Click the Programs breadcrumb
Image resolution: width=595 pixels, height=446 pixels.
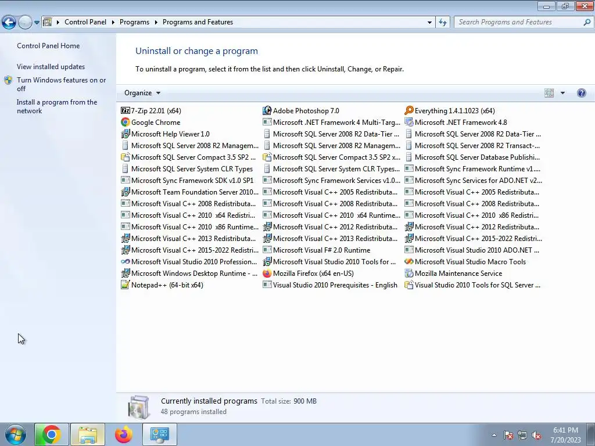(134, 22)
